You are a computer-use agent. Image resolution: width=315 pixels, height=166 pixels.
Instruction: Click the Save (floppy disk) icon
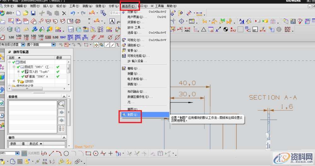[x=33, y=13]
